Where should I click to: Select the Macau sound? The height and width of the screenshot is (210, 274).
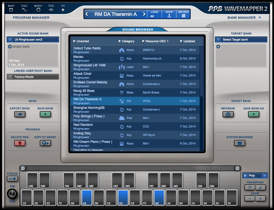pyautogui.click(x=135, y=59)
